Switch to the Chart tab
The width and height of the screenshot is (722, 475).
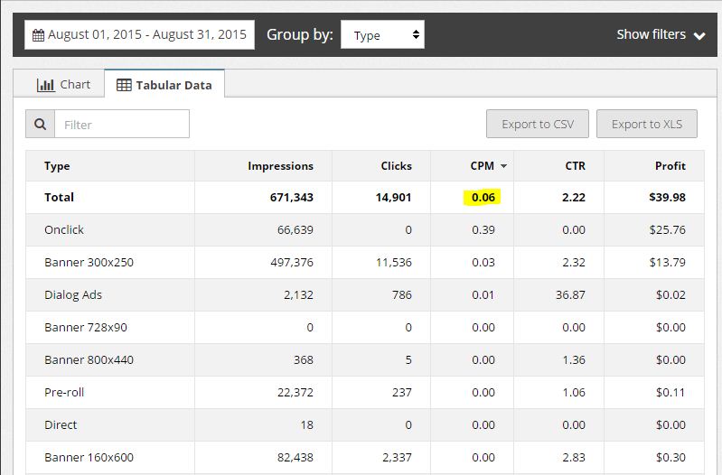(x=63, y=85)
